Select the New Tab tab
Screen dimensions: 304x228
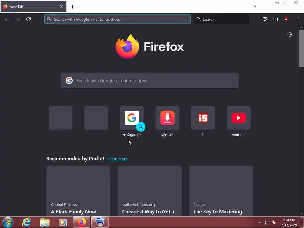33,7
